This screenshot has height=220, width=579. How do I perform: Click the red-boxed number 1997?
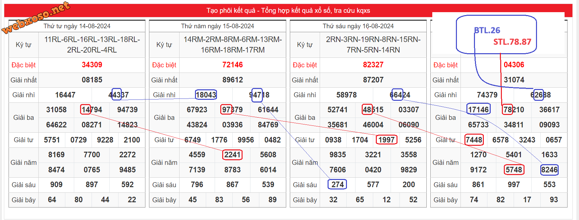386,140
